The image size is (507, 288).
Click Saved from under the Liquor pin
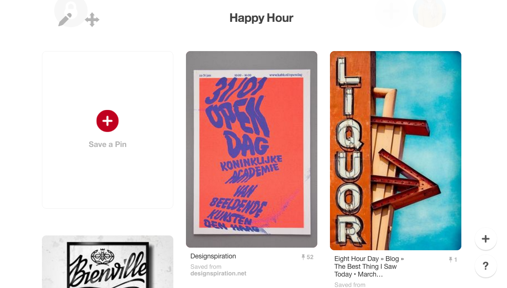click(x=350, y=285)
